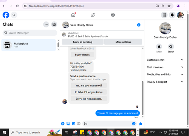This screenshot has height=136, width=189.
Task: Open conversation information blue icon
Action: point(139,25)
